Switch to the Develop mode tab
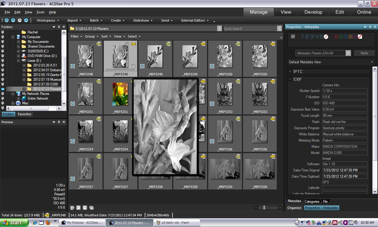This screenshot has height=227, width=378. coord(313,12)
